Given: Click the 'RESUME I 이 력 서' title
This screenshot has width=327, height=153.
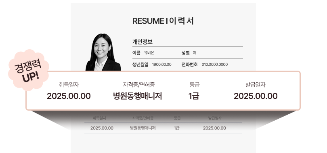Looking at the screenshot, I should [x=163, y=21].
